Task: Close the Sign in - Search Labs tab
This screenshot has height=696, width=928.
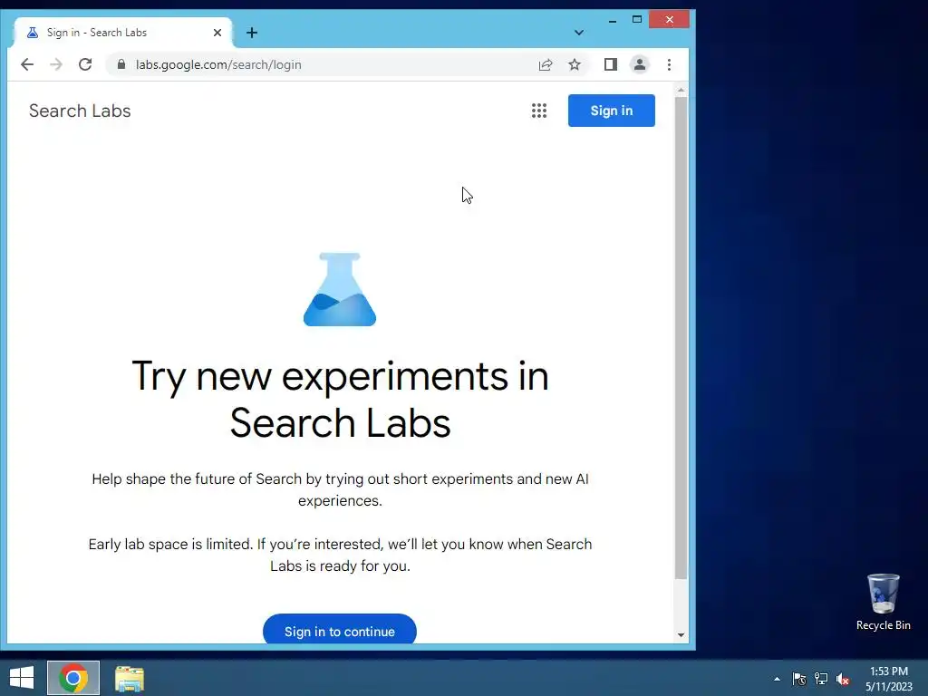Action: point(217,33)
